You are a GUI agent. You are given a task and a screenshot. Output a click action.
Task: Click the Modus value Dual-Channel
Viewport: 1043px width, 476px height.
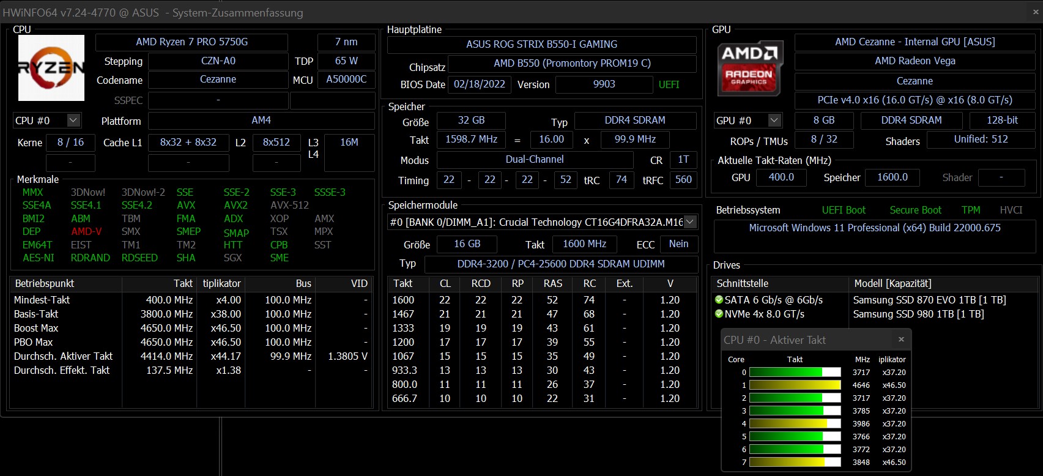tap(535, 160)
